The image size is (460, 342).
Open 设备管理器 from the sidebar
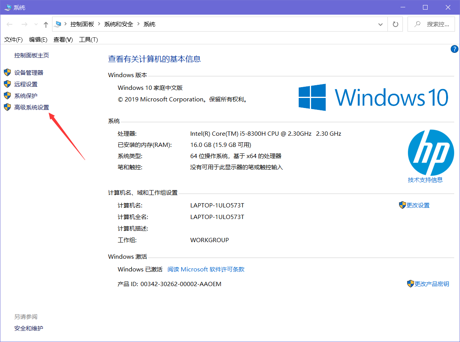click(29, 72)
